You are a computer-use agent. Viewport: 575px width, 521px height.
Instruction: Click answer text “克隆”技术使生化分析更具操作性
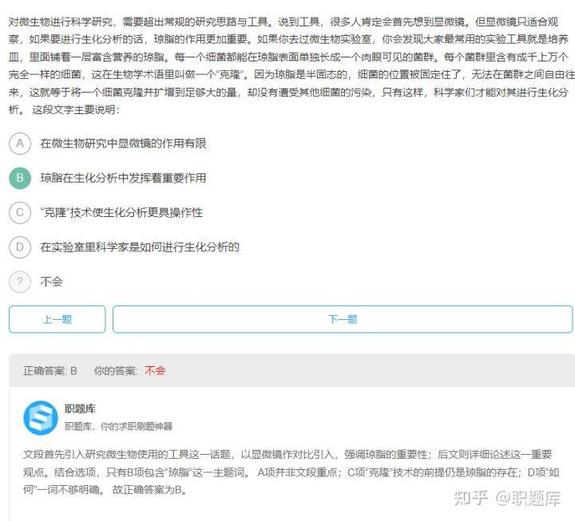tap(121, 212)
